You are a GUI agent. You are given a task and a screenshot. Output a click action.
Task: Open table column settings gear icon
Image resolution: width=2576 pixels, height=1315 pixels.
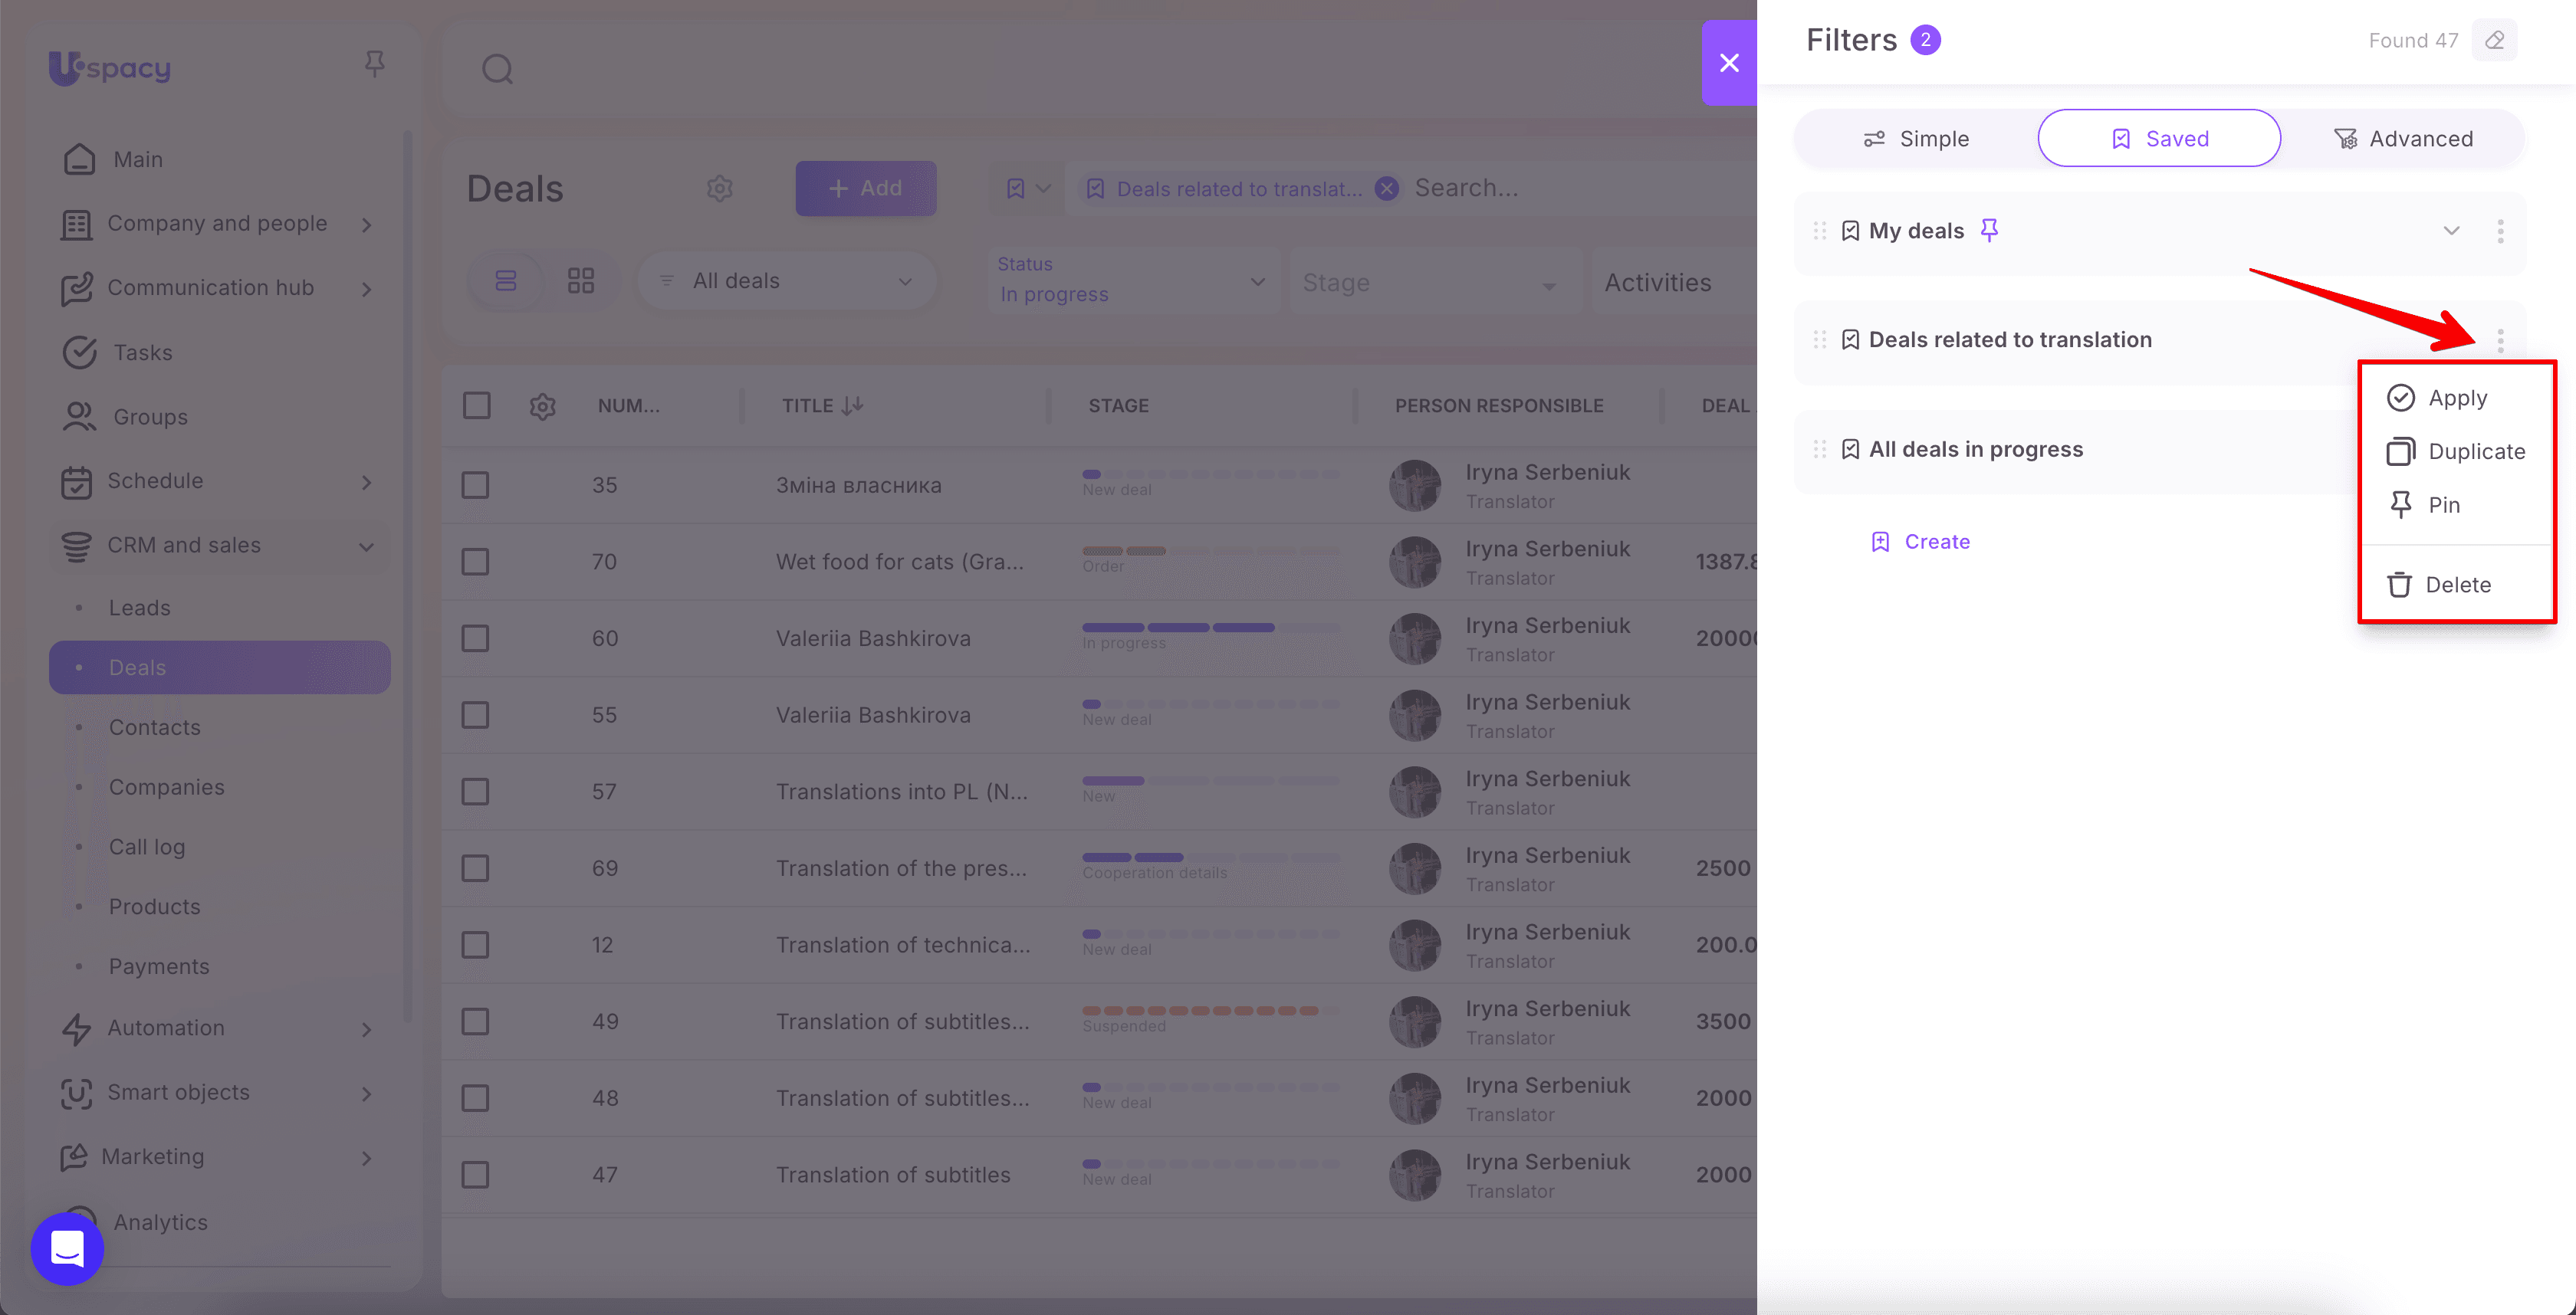click(x=543, y=405)
